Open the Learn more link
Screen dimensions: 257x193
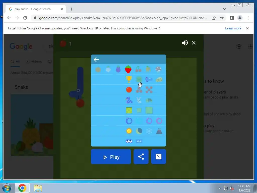pos(233,28)
